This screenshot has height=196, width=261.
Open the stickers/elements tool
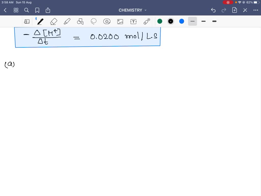[x=107, y=21]
